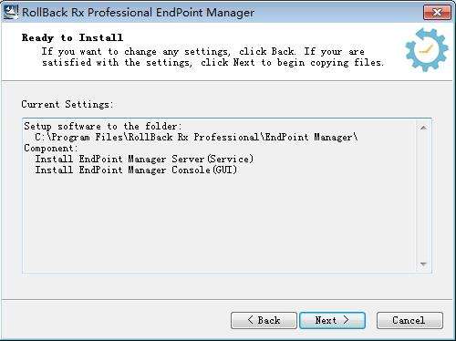Click the Install EndPoint Manager Server(Service) line
This screenshot has width=456, height=341.
(x=144, y=159)
